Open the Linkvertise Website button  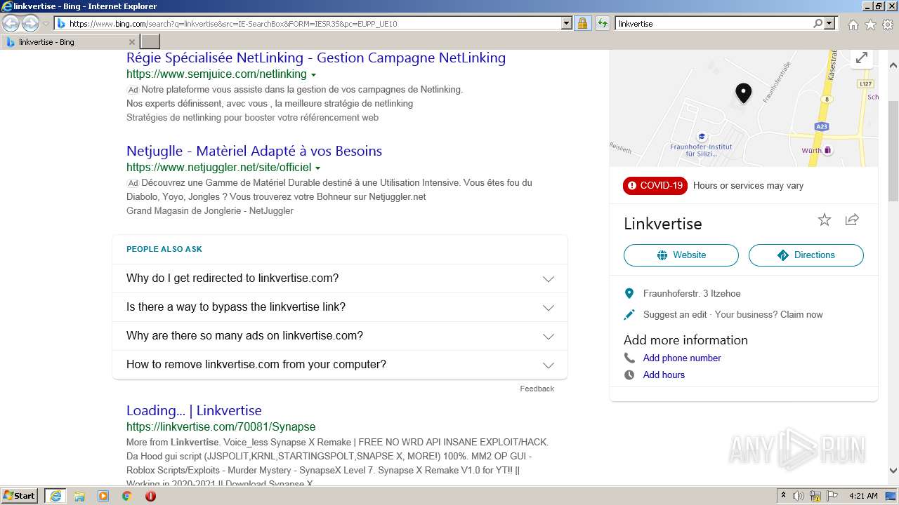pos(681,255)
